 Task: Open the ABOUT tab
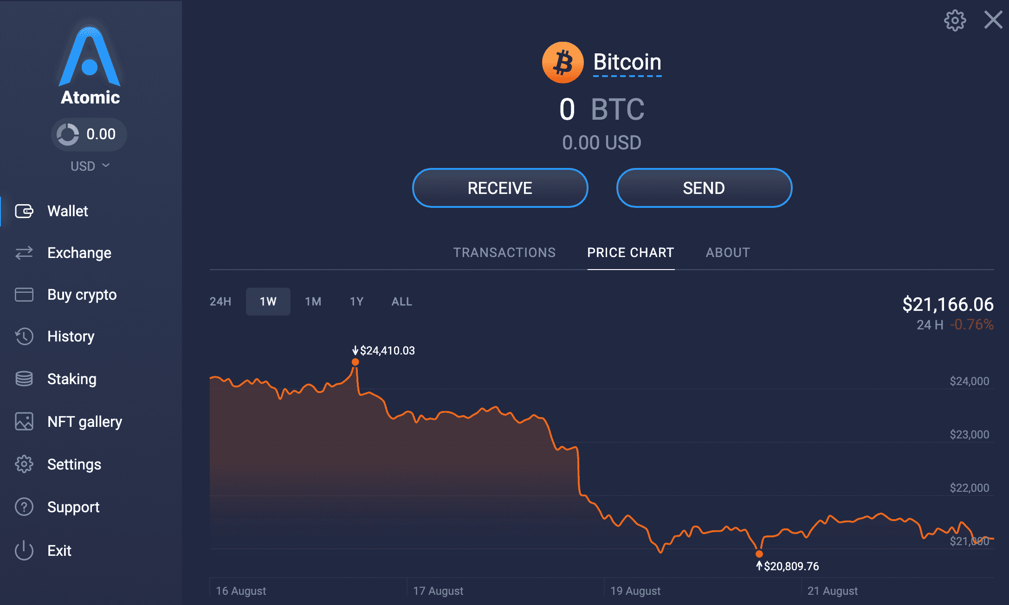coord(728,252)
